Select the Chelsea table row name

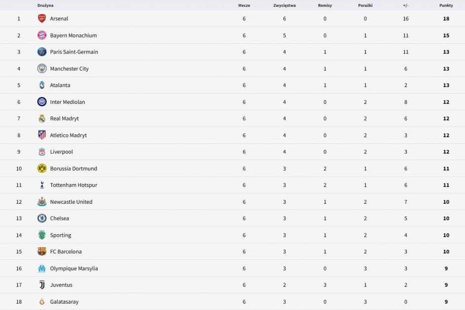pyautogui.click(x=59, y=218)
